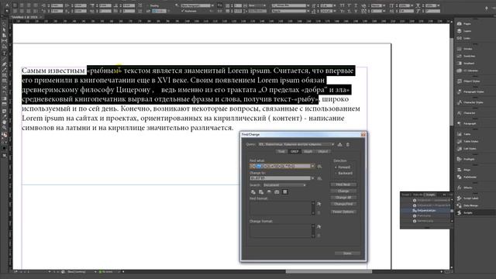Toggle Include Hidden Layers search option
Image resolution: width=496 pixels, height=279 pixels.
point(269,192)
